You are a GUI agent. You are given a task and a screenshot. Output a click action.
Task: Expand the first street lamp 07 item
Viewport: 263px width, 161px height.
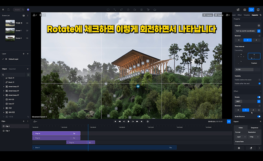pos(4,86)
